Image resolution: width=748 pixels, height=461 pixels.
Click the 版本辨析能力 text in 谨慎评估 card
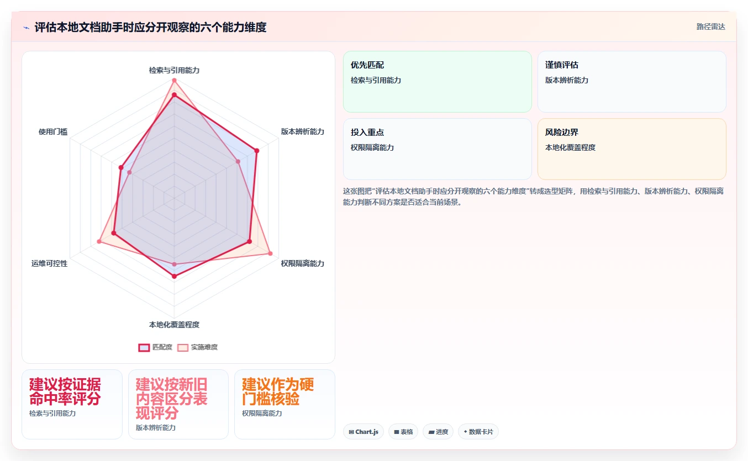(x=567, y=80)
